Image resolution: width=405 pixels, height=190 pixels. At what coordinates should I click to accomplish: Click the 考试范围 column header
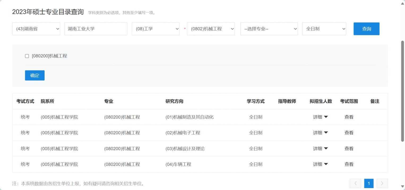[349, 101]
